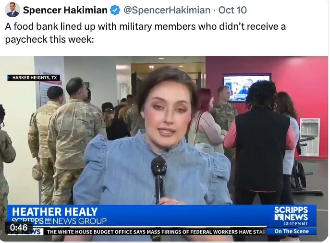Play the Scripps News video

tap(164, 149)
